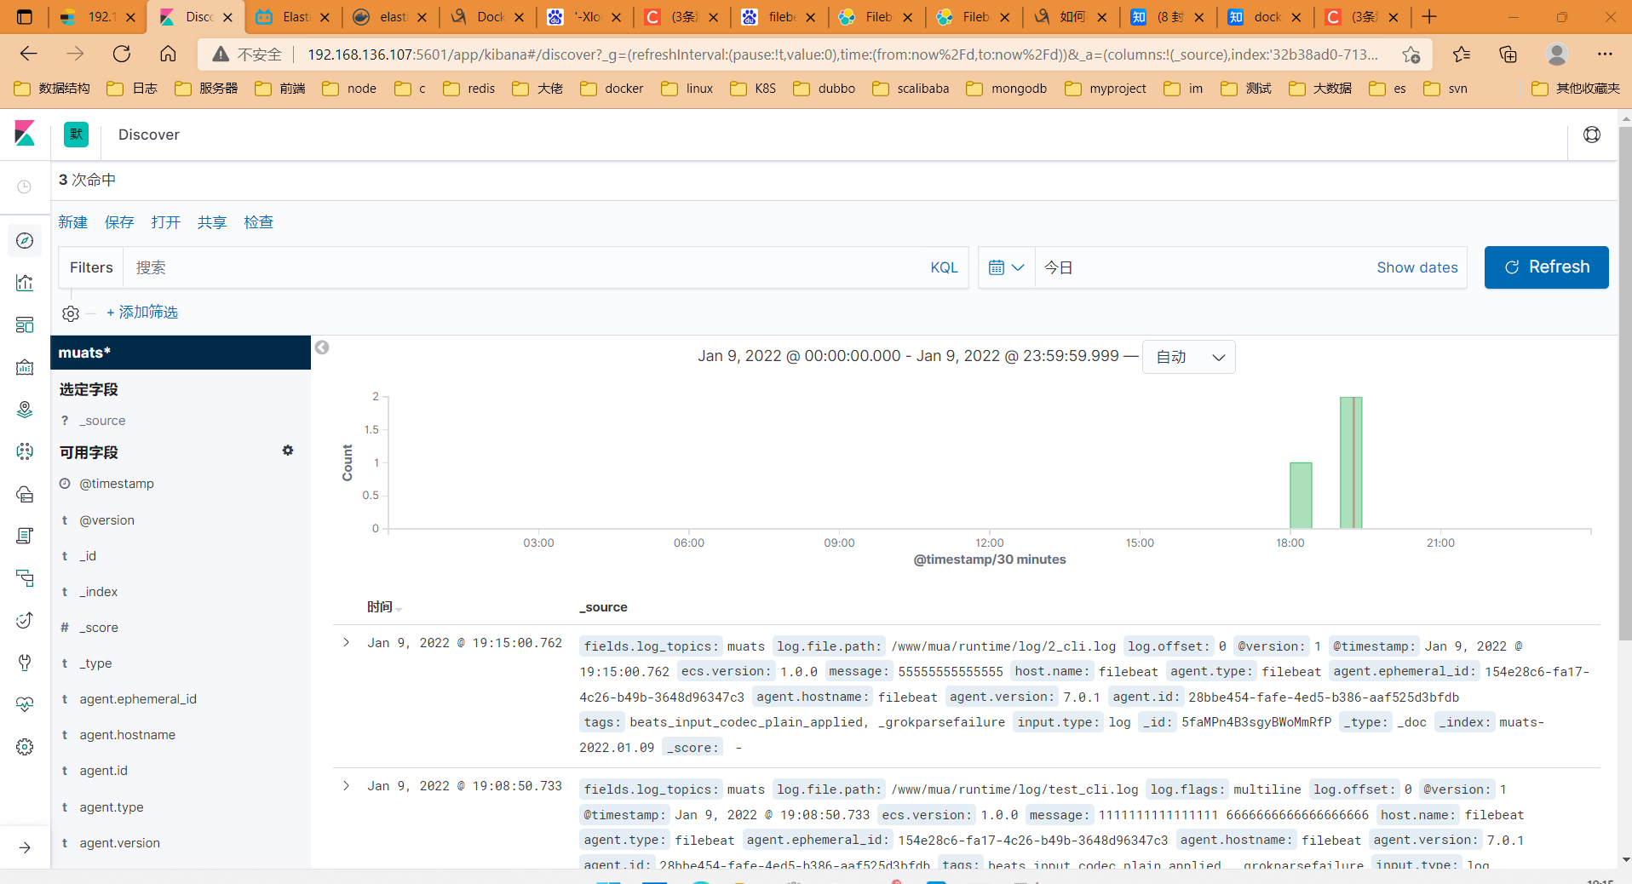1632x884 pixels.
Task: Focus the 搜索 query input field
Action: point(524,267)
